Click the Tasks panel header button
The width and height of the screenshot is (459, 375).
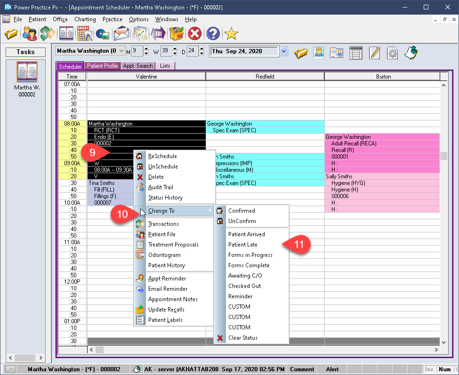click(25, 52)
